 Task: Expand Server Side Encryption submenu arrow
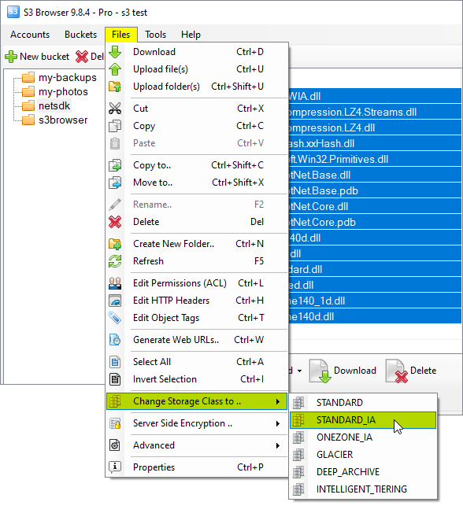pyautogui.click(x=278, y=423)
